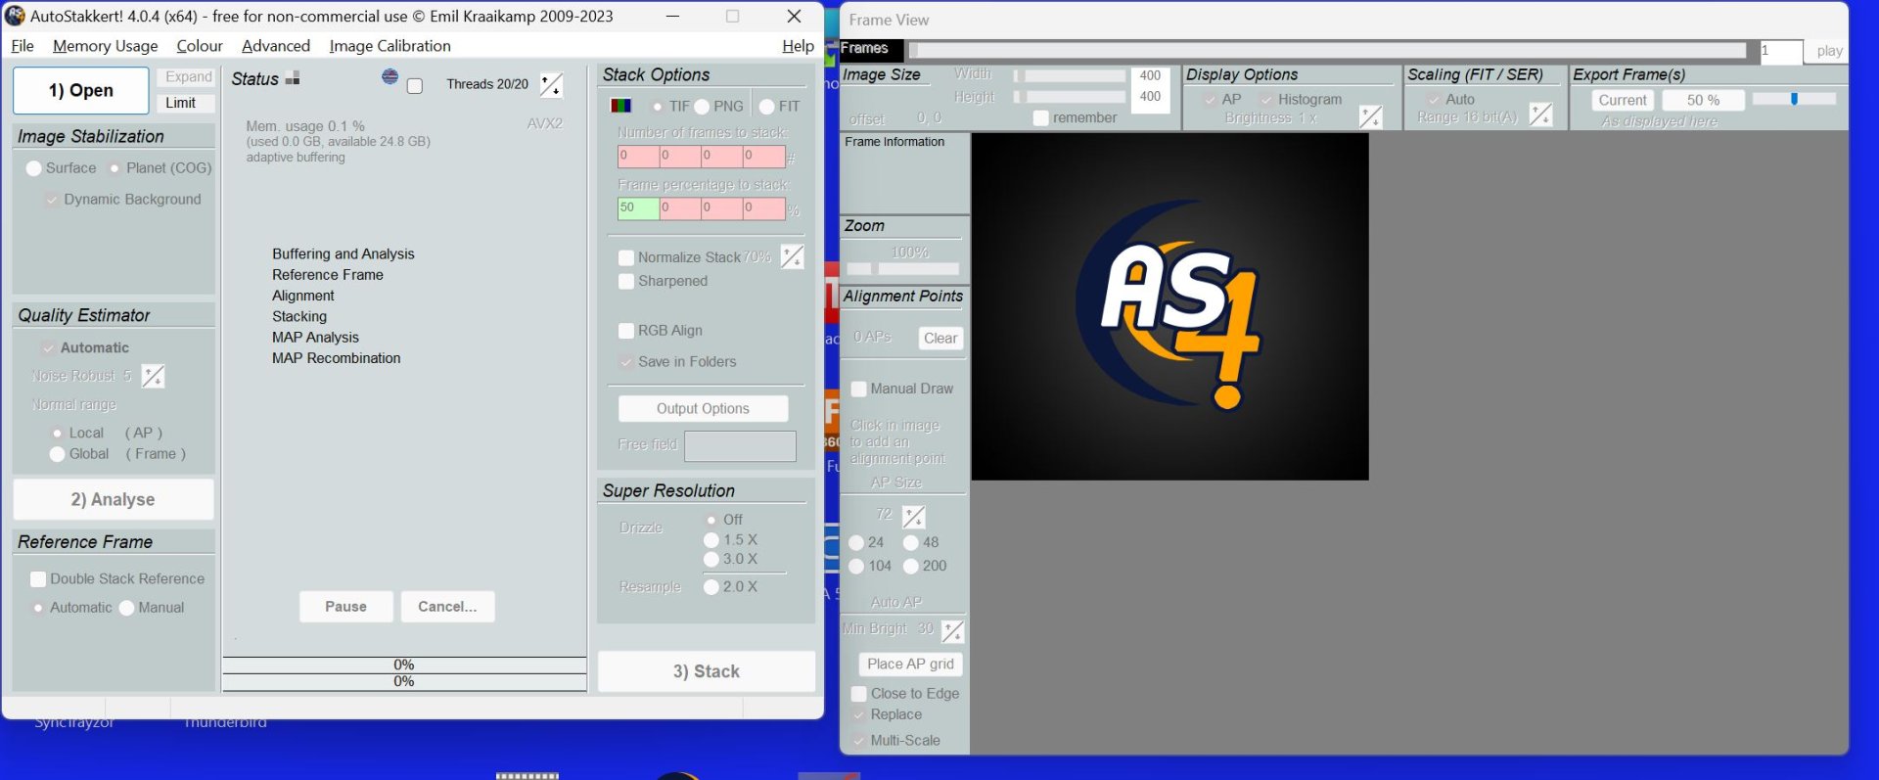Enable the Sharpened checkbox

tap(626, 281)
